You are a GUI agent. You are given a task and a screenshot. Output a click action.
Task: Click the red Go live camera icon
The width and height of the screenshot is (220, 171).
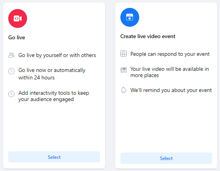[18, 18]
